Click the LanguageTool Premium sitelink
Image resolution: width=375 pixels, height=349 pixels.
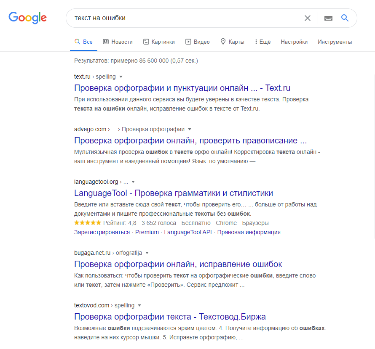pos(147,232)
